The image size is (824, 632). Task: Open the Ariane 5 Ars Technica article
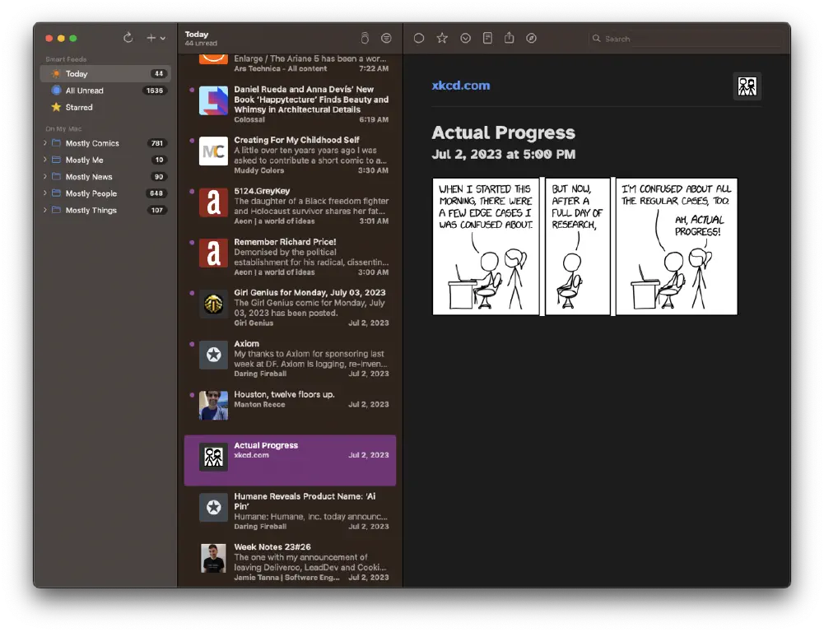(x=290, y=64)
